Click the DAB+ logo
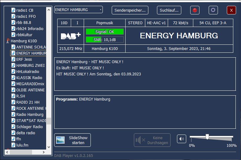The image size is (241, 160). coord(71,36)
